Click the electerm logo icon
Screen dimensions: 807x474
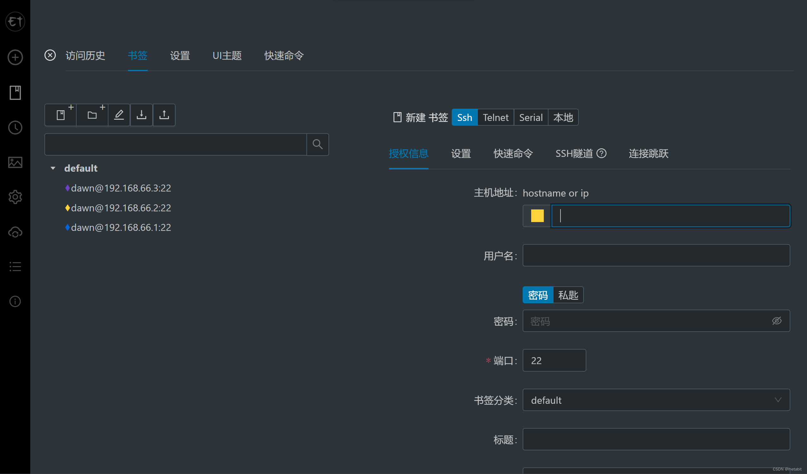click(x=15, y=22)
